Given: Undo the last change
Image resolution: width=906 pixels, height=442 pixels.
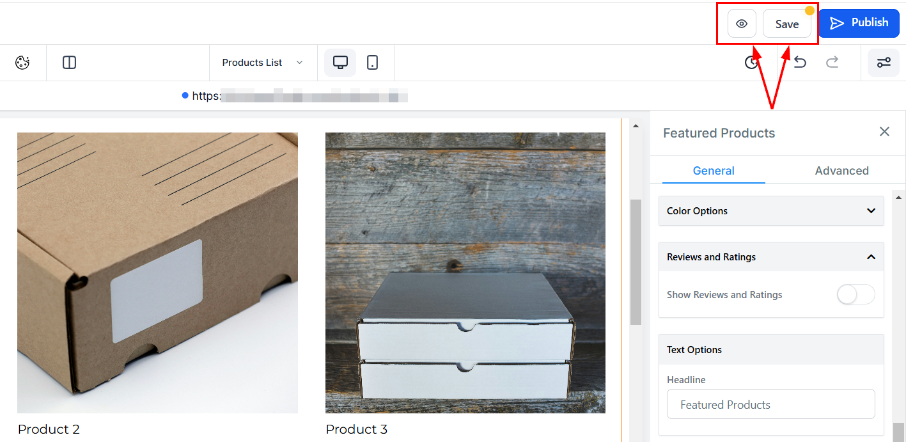Looking at the screenshot, I should [800, 63].
